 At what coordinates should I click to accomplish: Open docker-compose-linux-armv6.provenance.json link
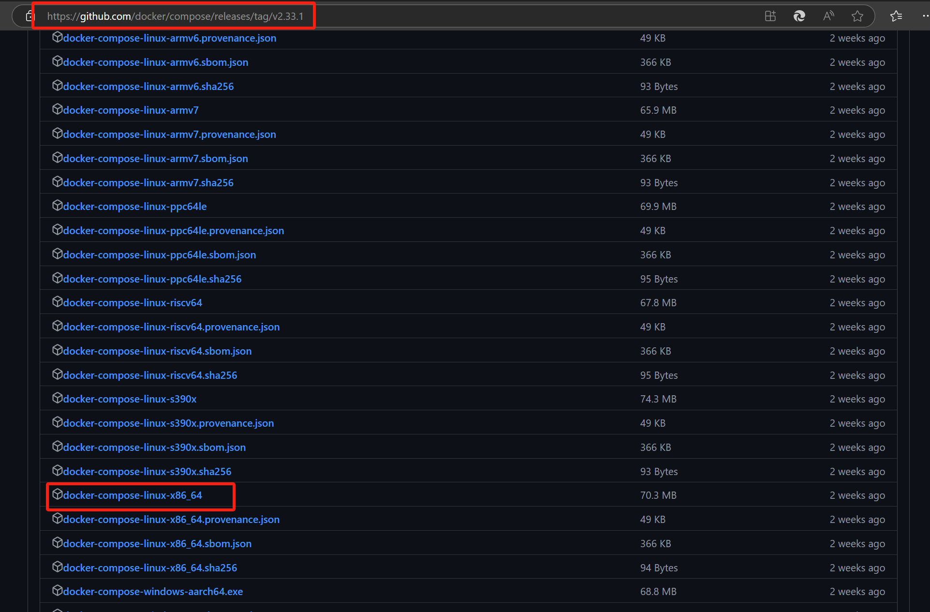tap(169, 38)
